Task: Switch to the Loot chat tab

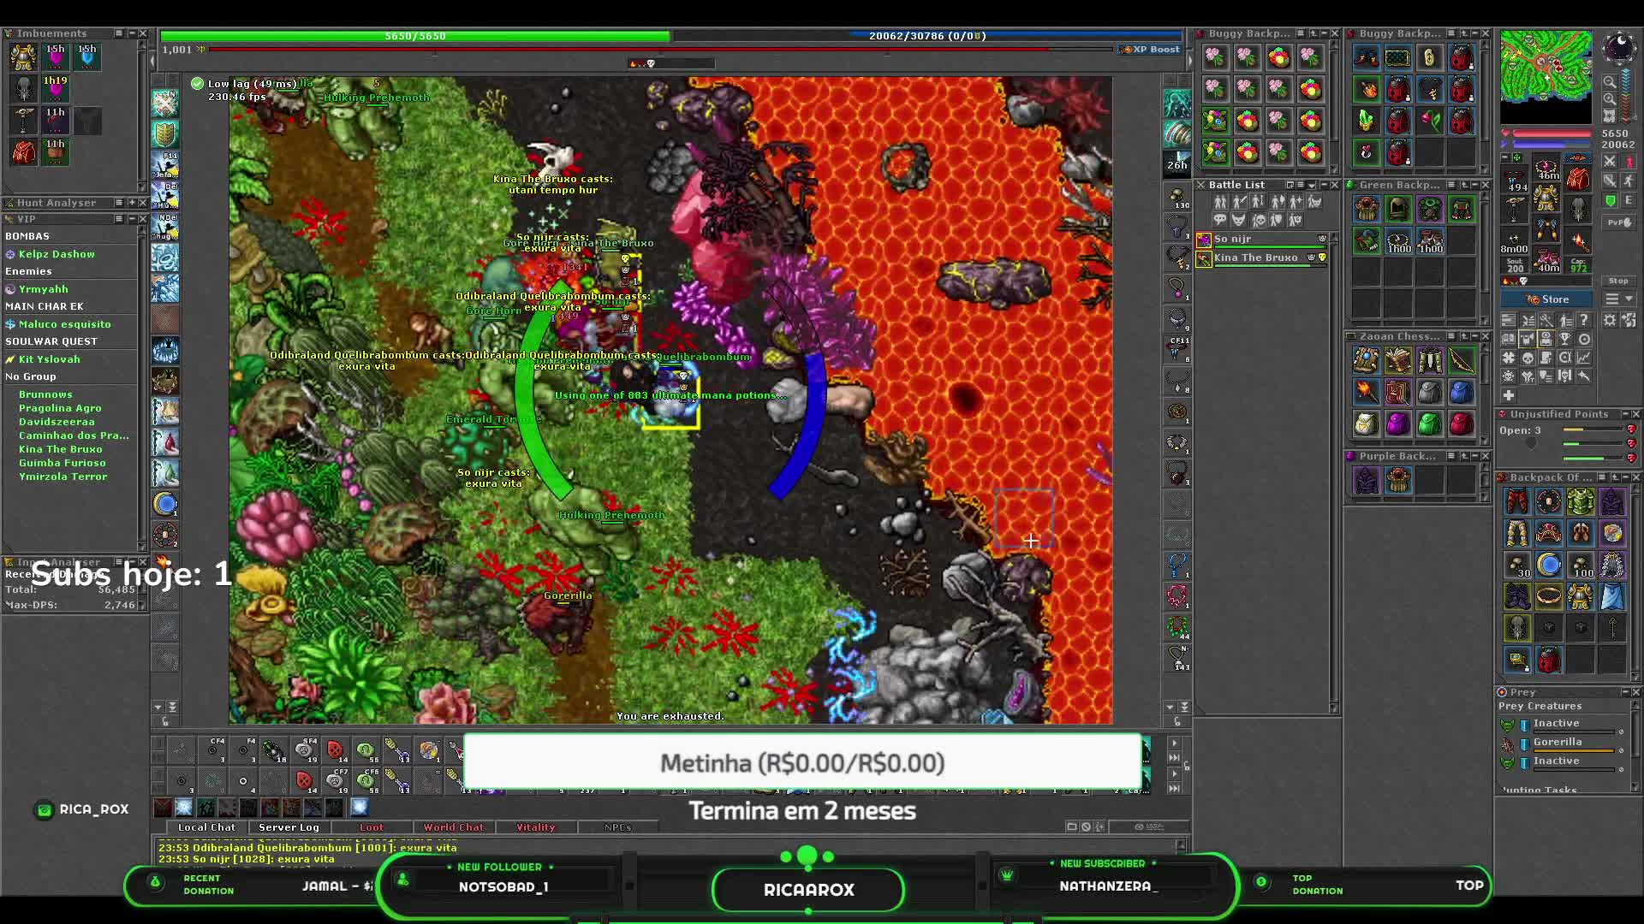Action: click(x=371, y=827)
